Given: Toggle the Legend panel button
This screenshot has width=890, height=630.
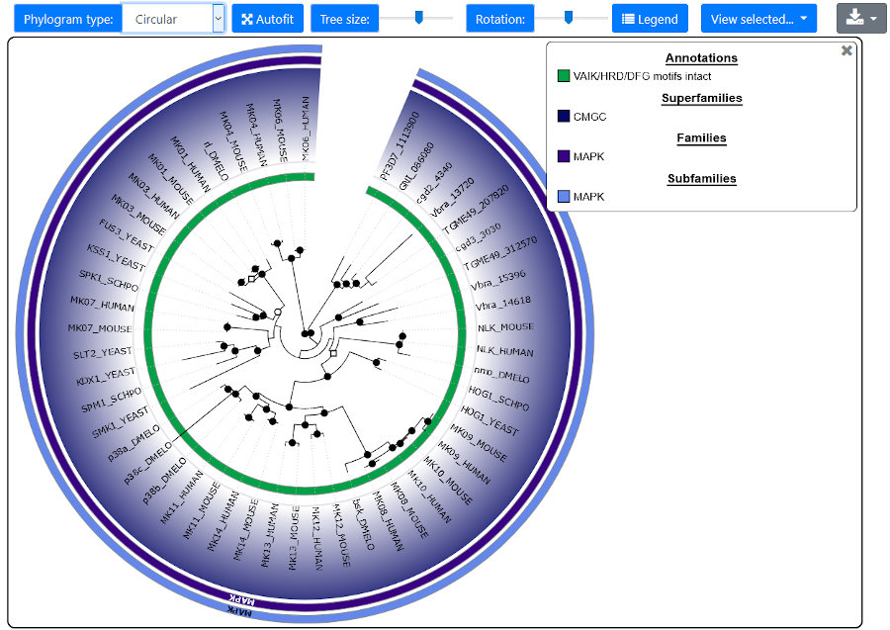Looking at the screenshot, I should [x=650, y=19].
